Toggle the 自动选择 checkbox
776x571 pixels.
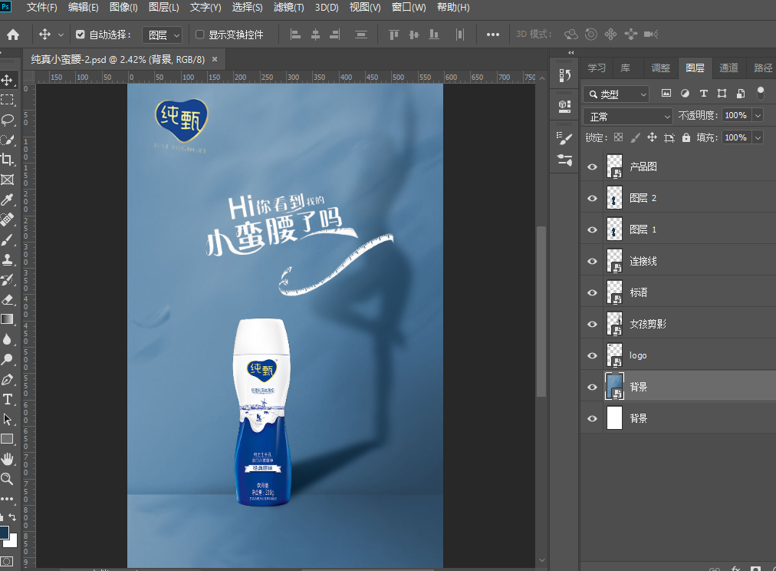click(81, 35)
